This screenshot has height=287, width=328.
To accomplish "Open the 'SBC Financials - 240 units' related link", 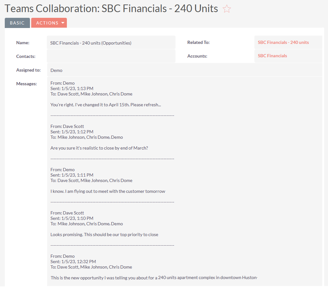I will (x=283, y=42).
